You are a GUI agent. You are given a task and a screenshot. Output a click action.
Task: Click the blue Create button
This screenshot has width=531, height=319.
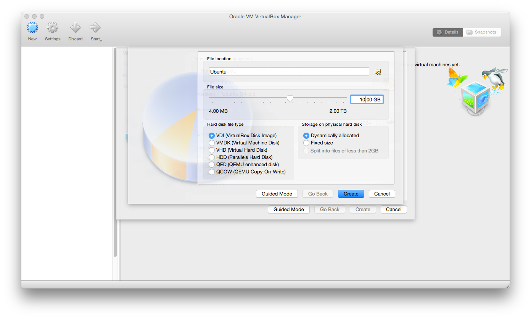coord(351,194)
